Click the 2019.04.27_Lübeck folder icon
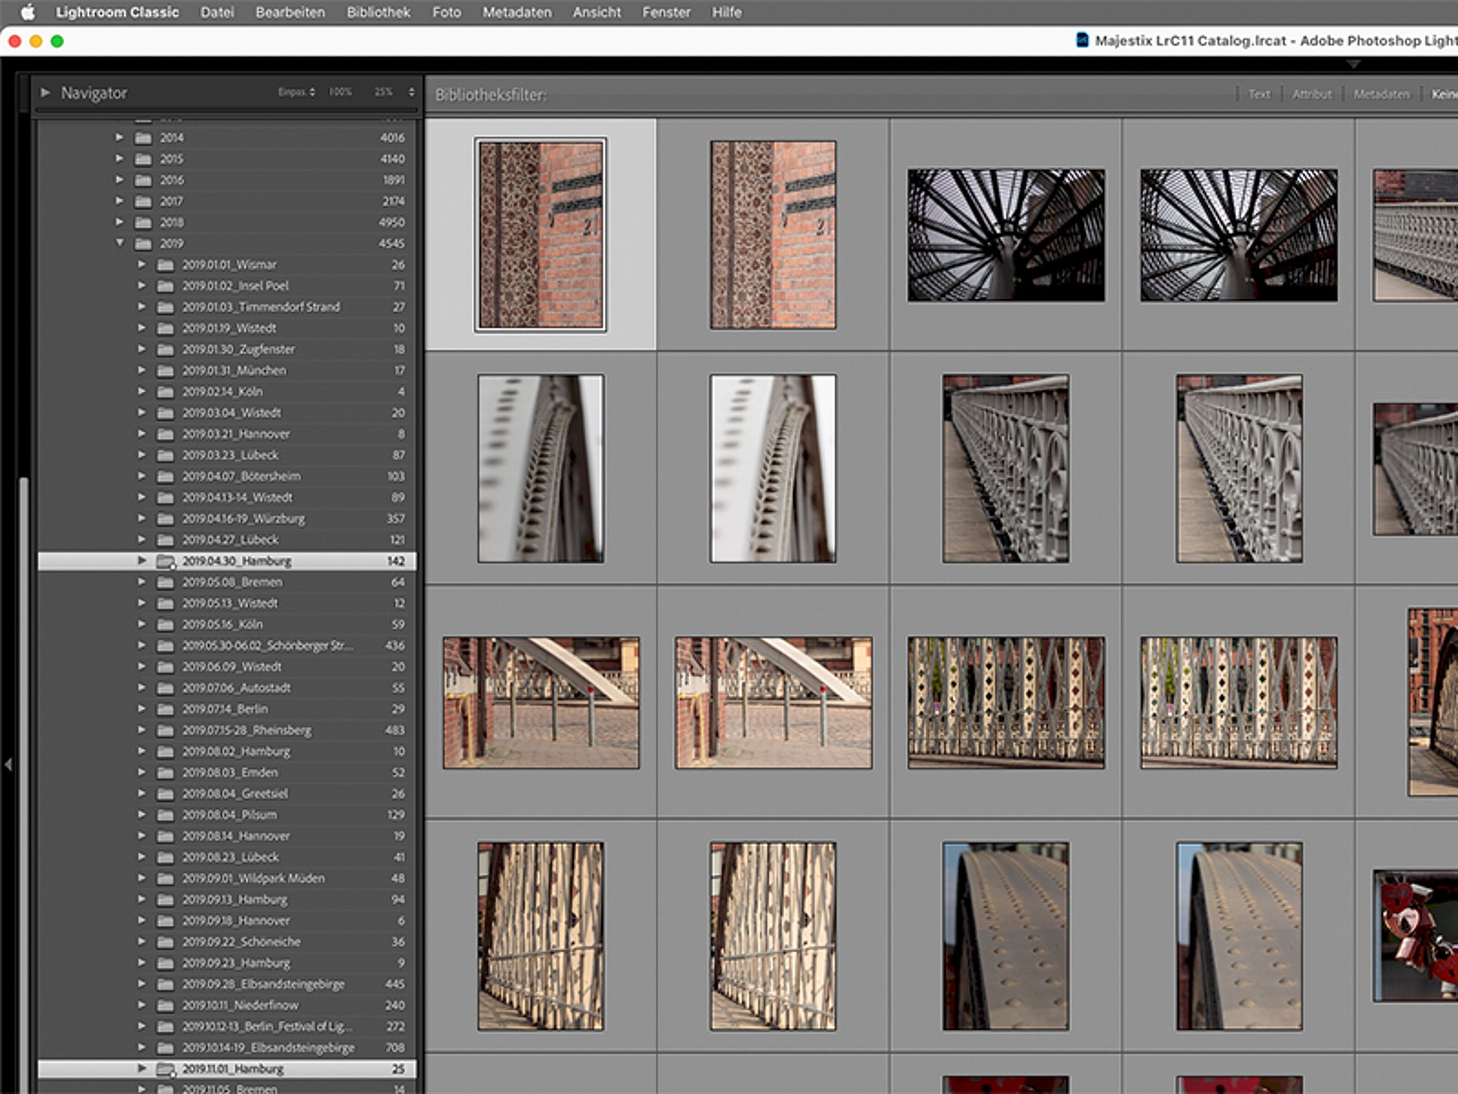 coord(165,540)
